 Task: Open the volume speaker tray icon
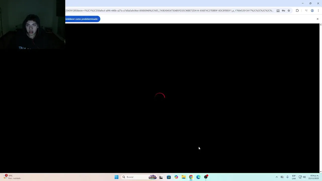coord(304,177)
